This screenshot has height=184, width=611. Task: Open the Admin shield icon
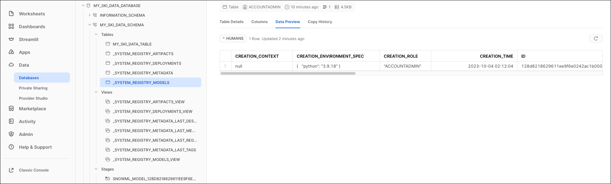(x=11, y=134)
